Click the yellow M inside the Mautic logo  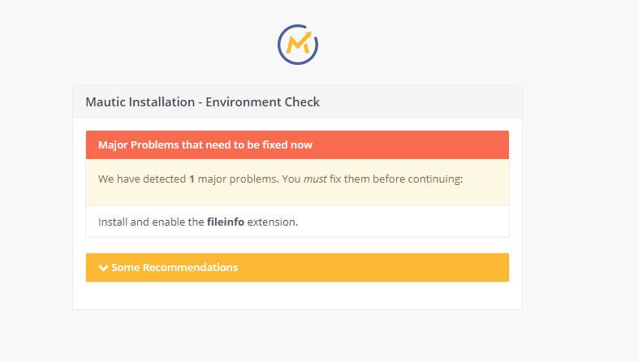pos(298,40)
